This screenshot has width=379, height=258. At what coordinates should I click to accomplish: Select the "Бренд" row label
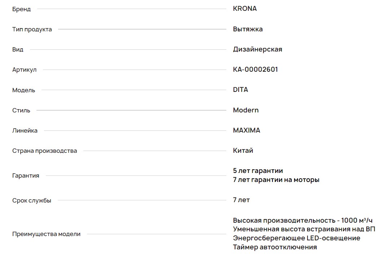(21, 9)
